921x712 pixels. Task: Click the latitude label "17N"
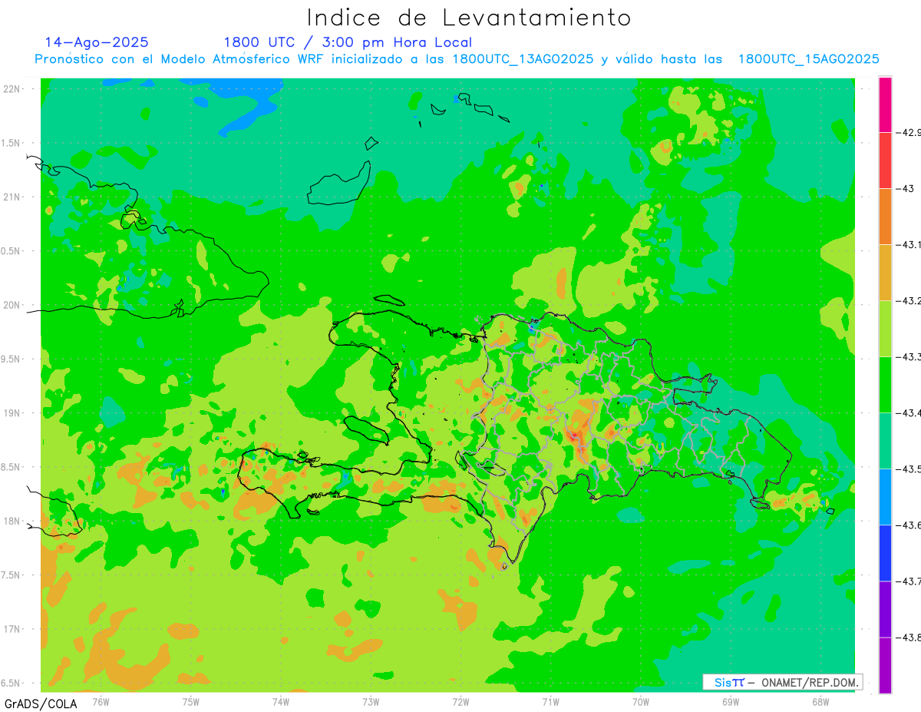coord(12,629)
